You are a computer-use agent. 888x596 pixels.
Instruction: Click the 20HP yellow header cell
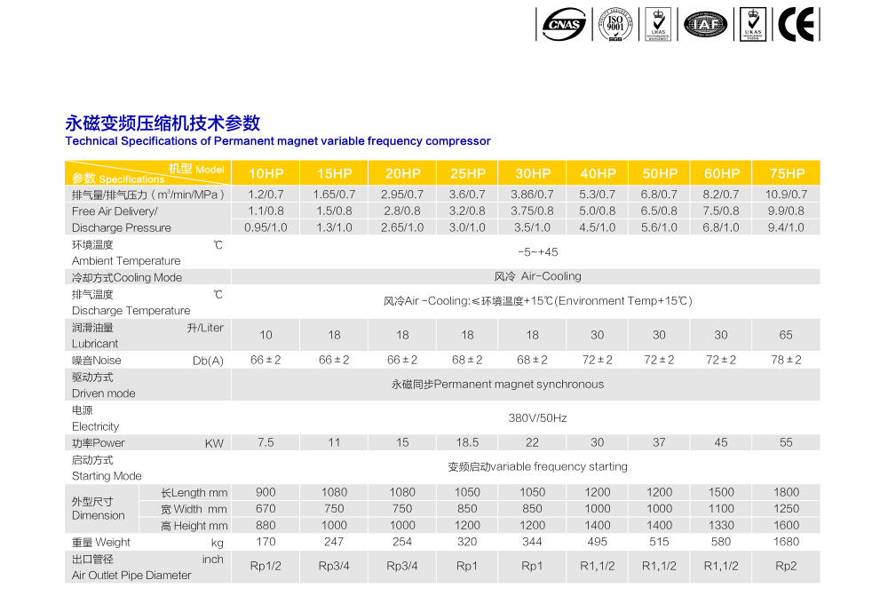402,173
